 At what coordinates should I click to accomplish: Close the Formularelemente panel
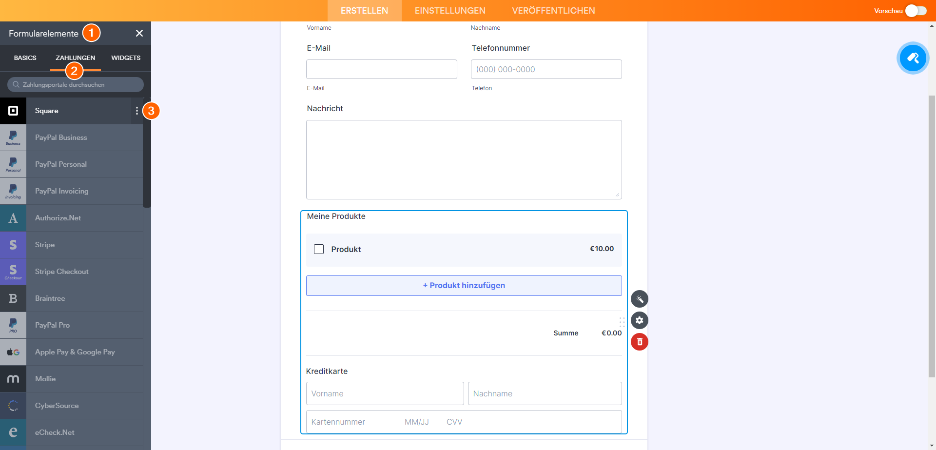click(139, 33)
